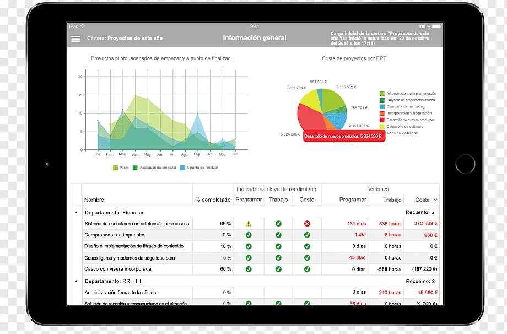Open the hamburger menu next to Cartera

coord(75,39)
